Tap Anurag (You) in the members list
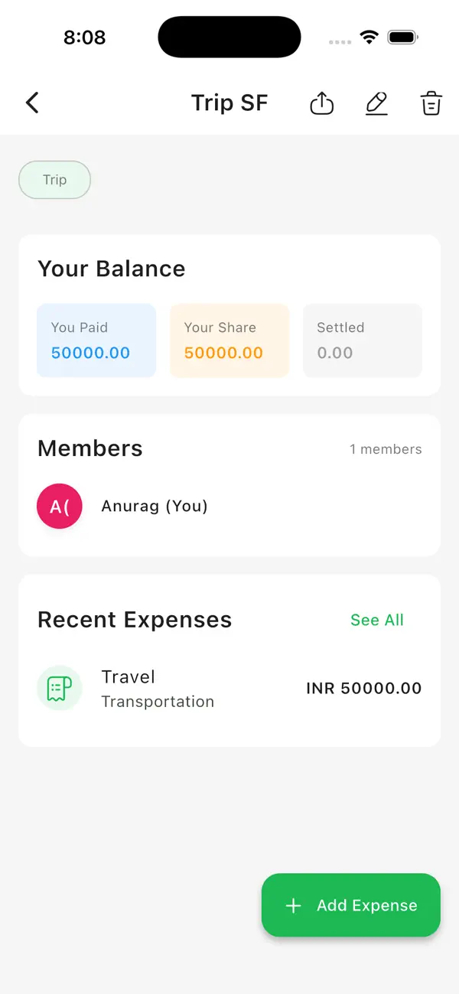Viewport: 459px width, 994px height. click(154, 506)
